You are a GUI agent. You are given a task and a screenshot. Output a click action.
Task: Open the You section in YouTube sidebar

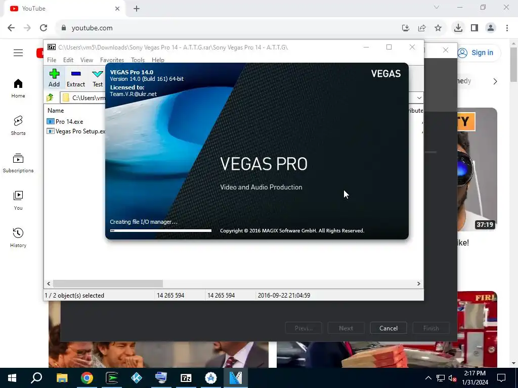(x=18, y=200)
